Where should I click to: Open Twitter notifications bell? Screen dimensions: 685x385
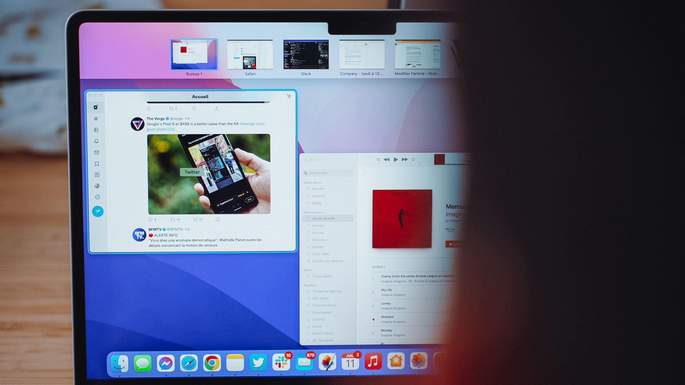[x=96, y=141]
